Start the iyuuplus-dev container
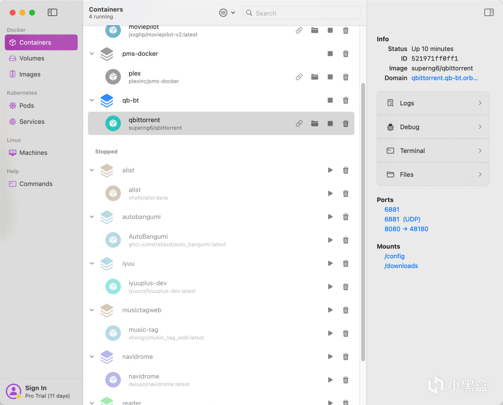This screenshot has width=503, height=405. [x=330, y=287]
